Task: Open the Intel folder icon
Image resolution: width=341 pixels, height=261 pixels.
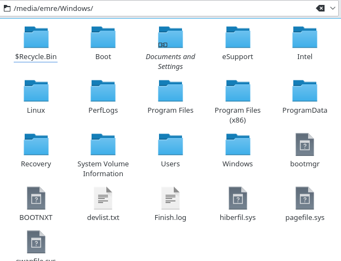Action: pyautogui.click(x=305, y=37)
